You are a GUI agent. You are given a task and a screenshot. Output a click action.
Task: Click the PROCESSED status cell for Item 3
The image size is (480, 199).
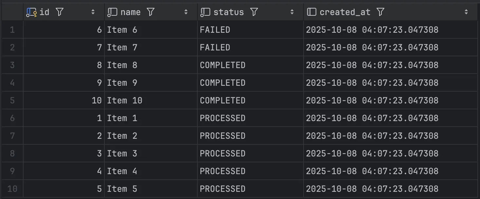pos(223,154)
